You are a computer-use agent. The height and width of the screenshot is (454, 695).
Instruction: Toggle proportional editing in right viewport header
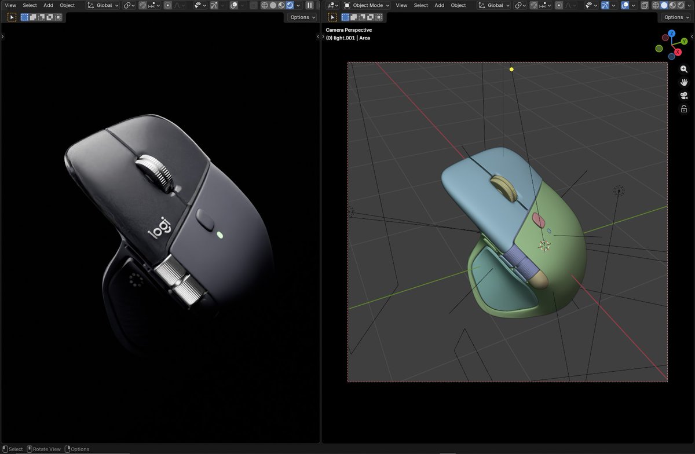click(x=559, y=5)
